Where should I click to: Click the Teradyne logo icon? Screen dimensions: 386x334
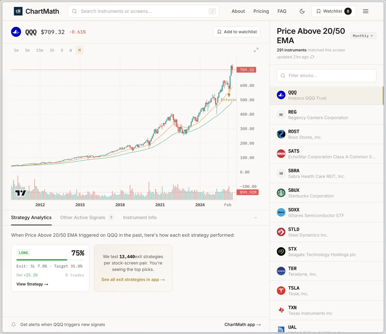tap(281, 271)
